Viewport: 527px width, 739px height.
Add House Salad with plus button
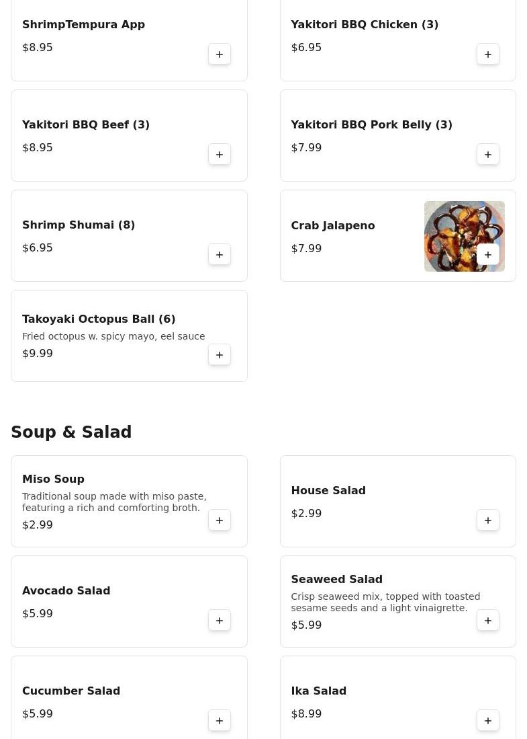[488, 520]
